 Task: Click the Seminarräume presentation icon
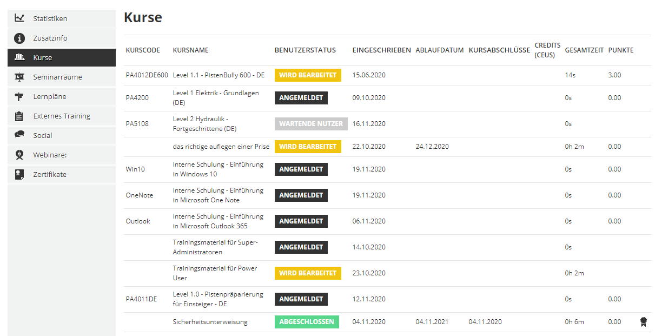coord(19,77)
